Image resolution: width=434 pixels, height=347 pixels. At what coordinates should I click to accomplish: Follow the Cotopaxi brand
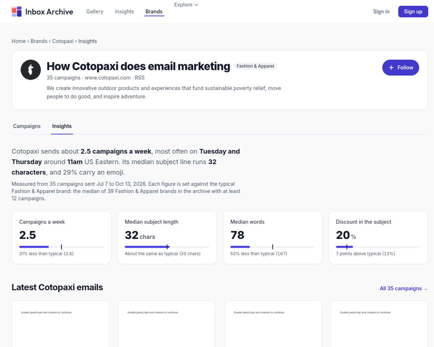tap(401, 67)
